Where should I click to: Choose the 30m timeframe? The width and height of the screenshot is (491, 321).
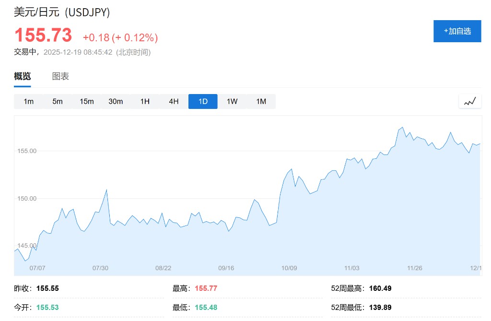pyautogui.click(x=116, y=101)
